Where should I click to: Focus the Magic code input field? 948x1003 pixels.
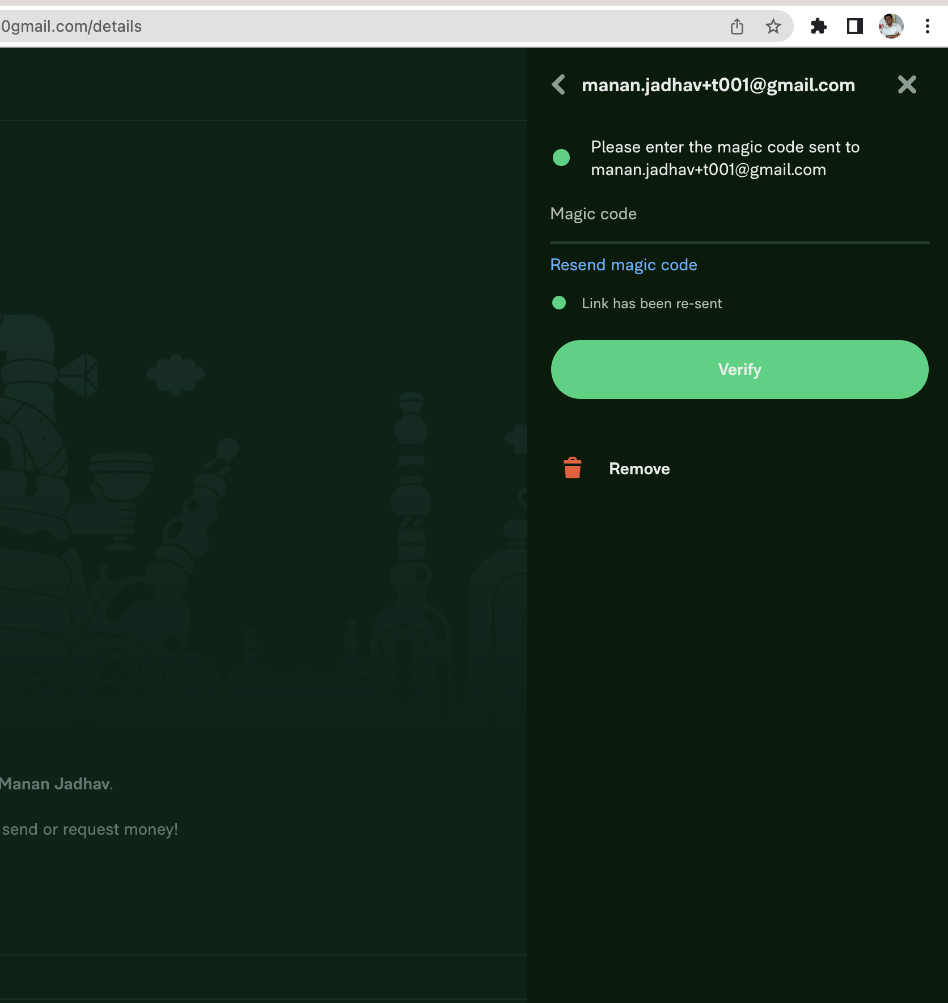740,220
